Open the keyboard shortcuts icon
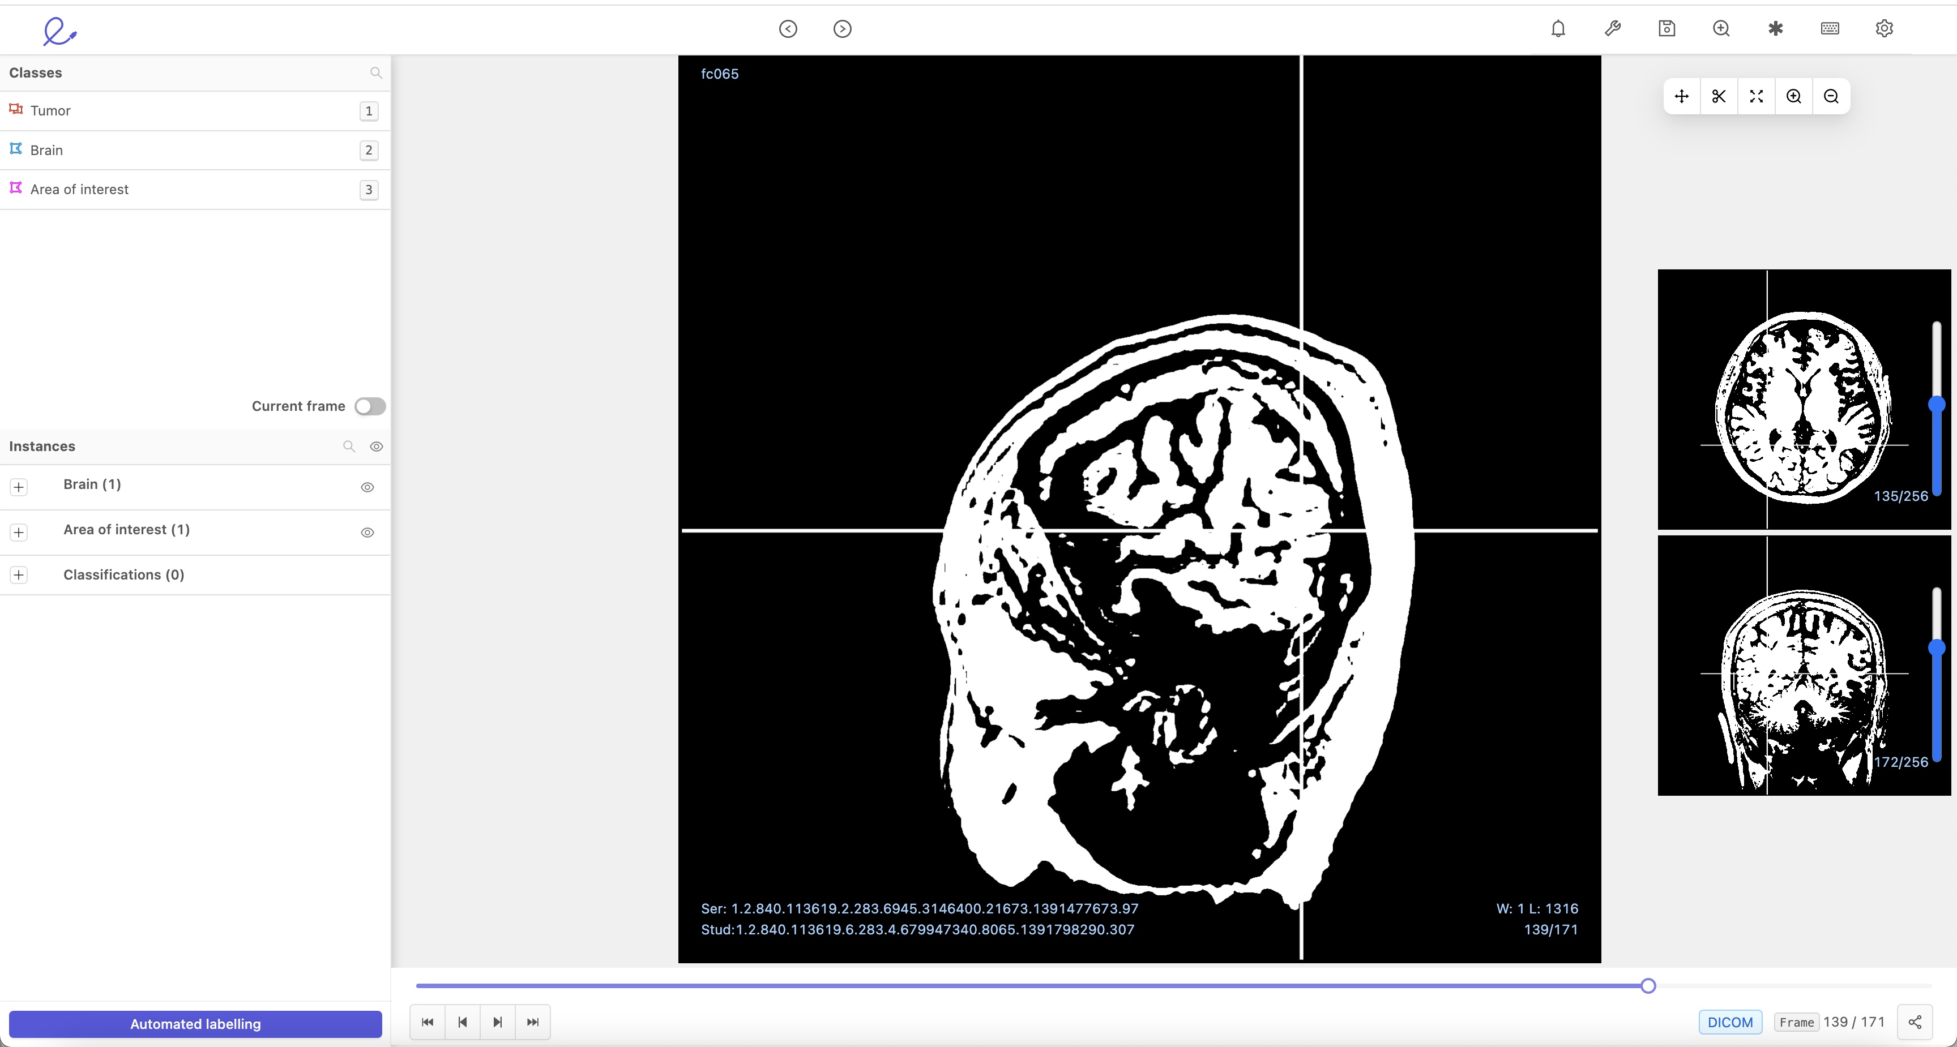 point(1830,29)
